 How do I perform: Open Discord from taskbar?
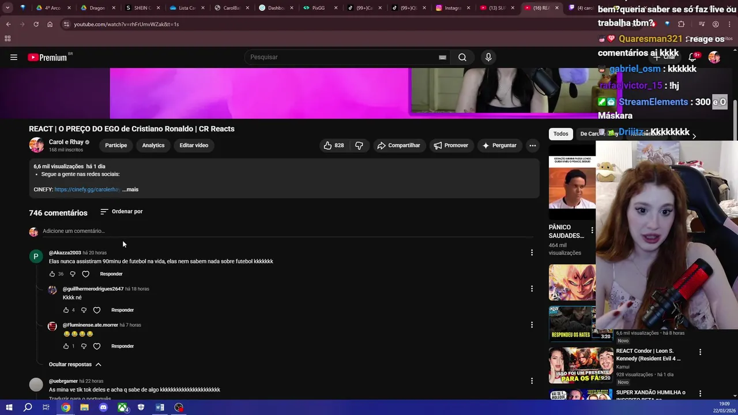(103, 408)
